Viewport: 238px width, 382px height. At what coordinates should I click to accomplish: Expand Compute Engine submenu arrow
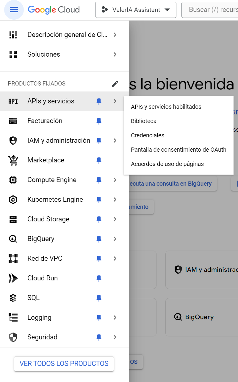click(x=115, y=180)
